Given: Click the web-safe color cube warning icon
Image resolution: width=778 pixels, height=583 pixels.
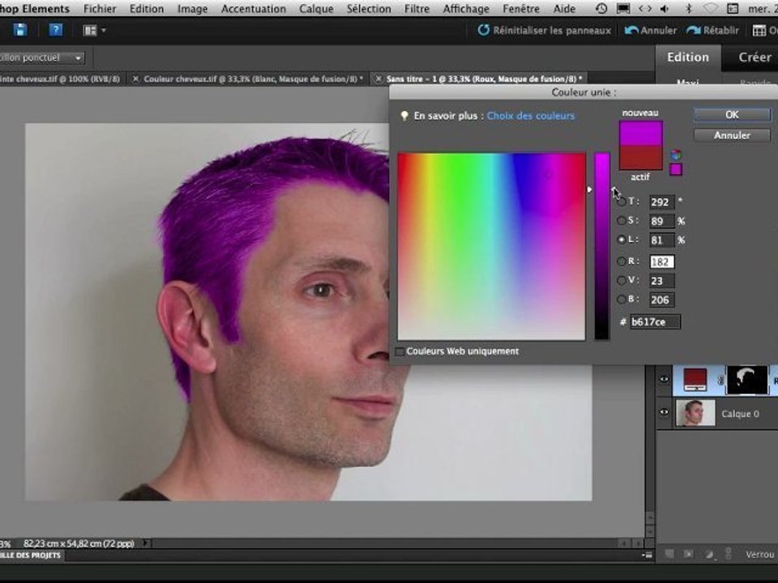Looking at the screenshot, I should click(x=676, y=155).
